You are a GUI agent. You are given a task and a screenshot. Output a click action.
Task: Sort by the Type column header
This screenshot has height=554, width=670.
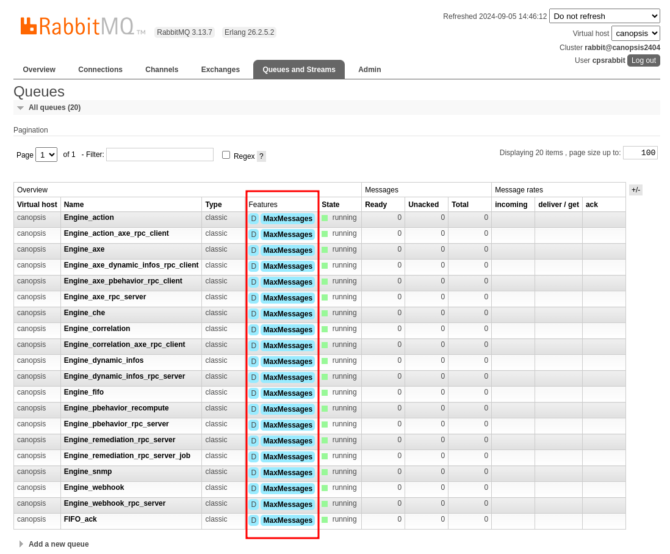pyautogui.click(x=213, y=205)
